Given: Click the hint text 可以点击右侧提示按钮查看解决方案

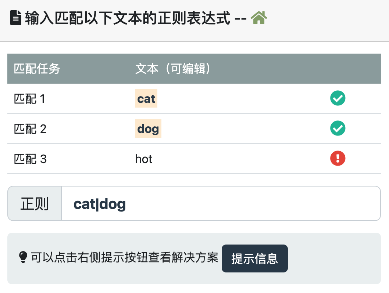Looking at the screenshot, I should [124, 258].
